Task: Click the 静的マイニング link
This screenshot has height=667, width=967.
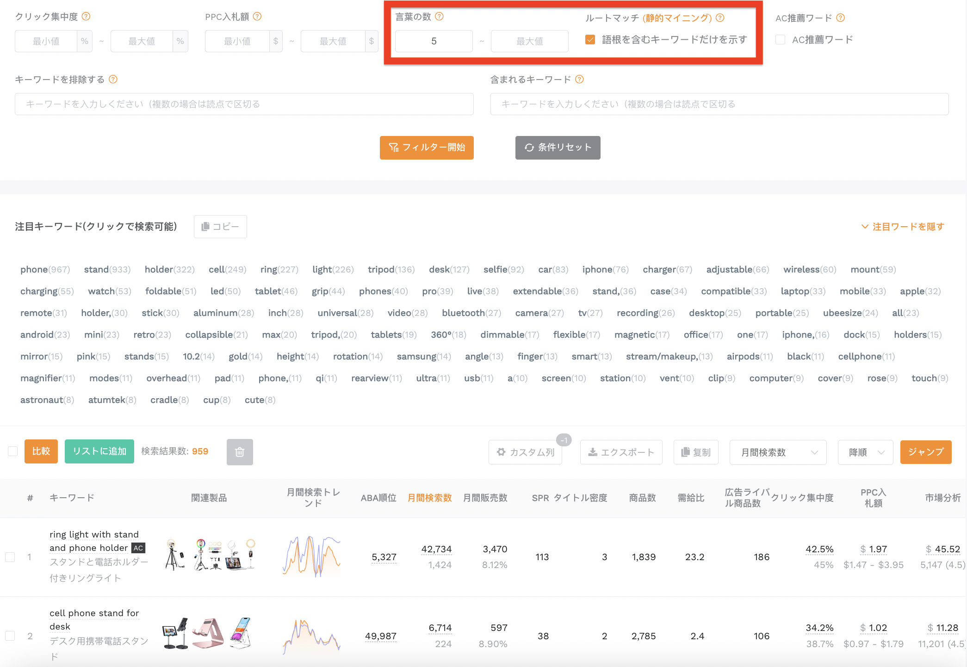Action: click(677, 18)
